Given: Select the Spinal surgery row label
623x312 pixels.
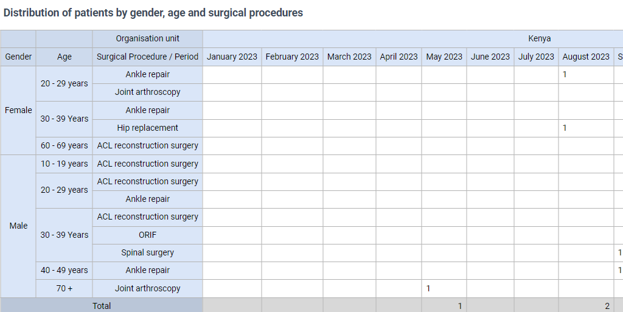Looking at the screenshot, I should [x=147, y=253].
